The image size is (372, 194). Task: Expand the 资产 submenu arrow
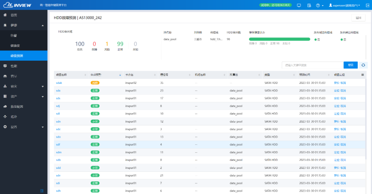click(x=43, y=96)
